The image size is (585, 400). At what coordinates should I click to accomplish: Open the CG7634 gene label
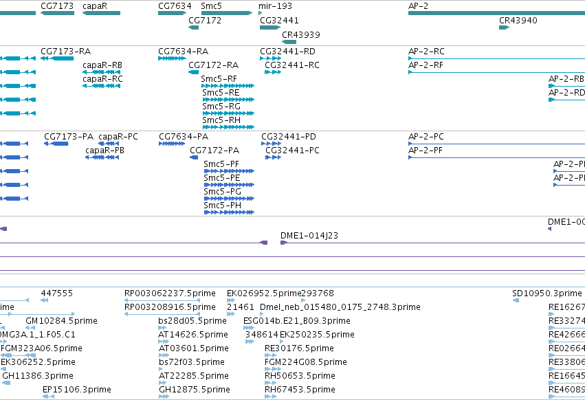click(x=175, y=6)
